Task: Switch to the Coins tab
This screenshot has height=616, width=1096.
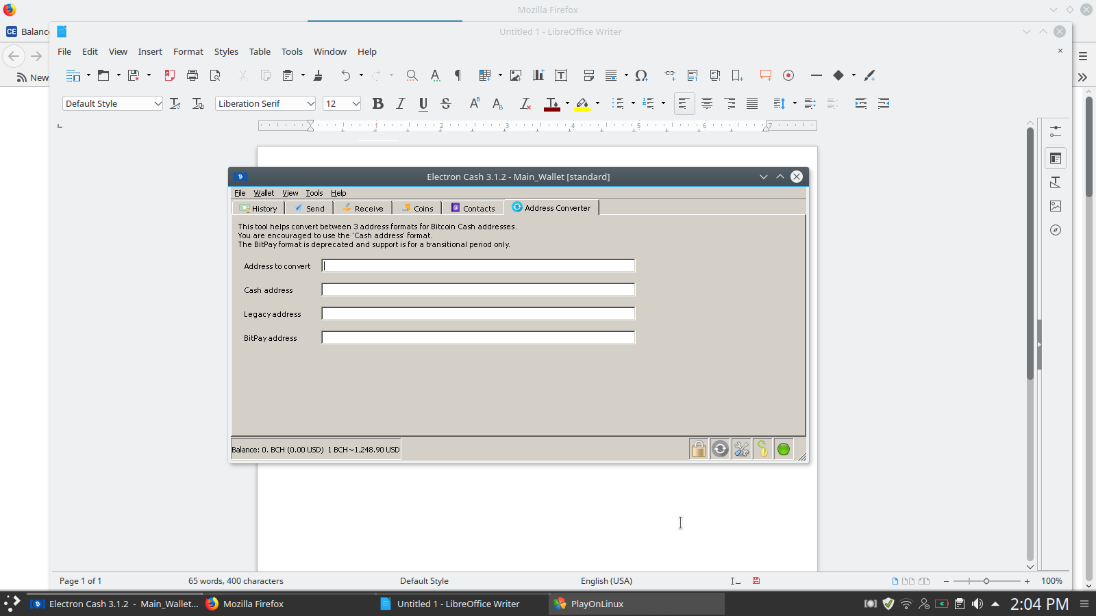Action: tap(417, 208)
